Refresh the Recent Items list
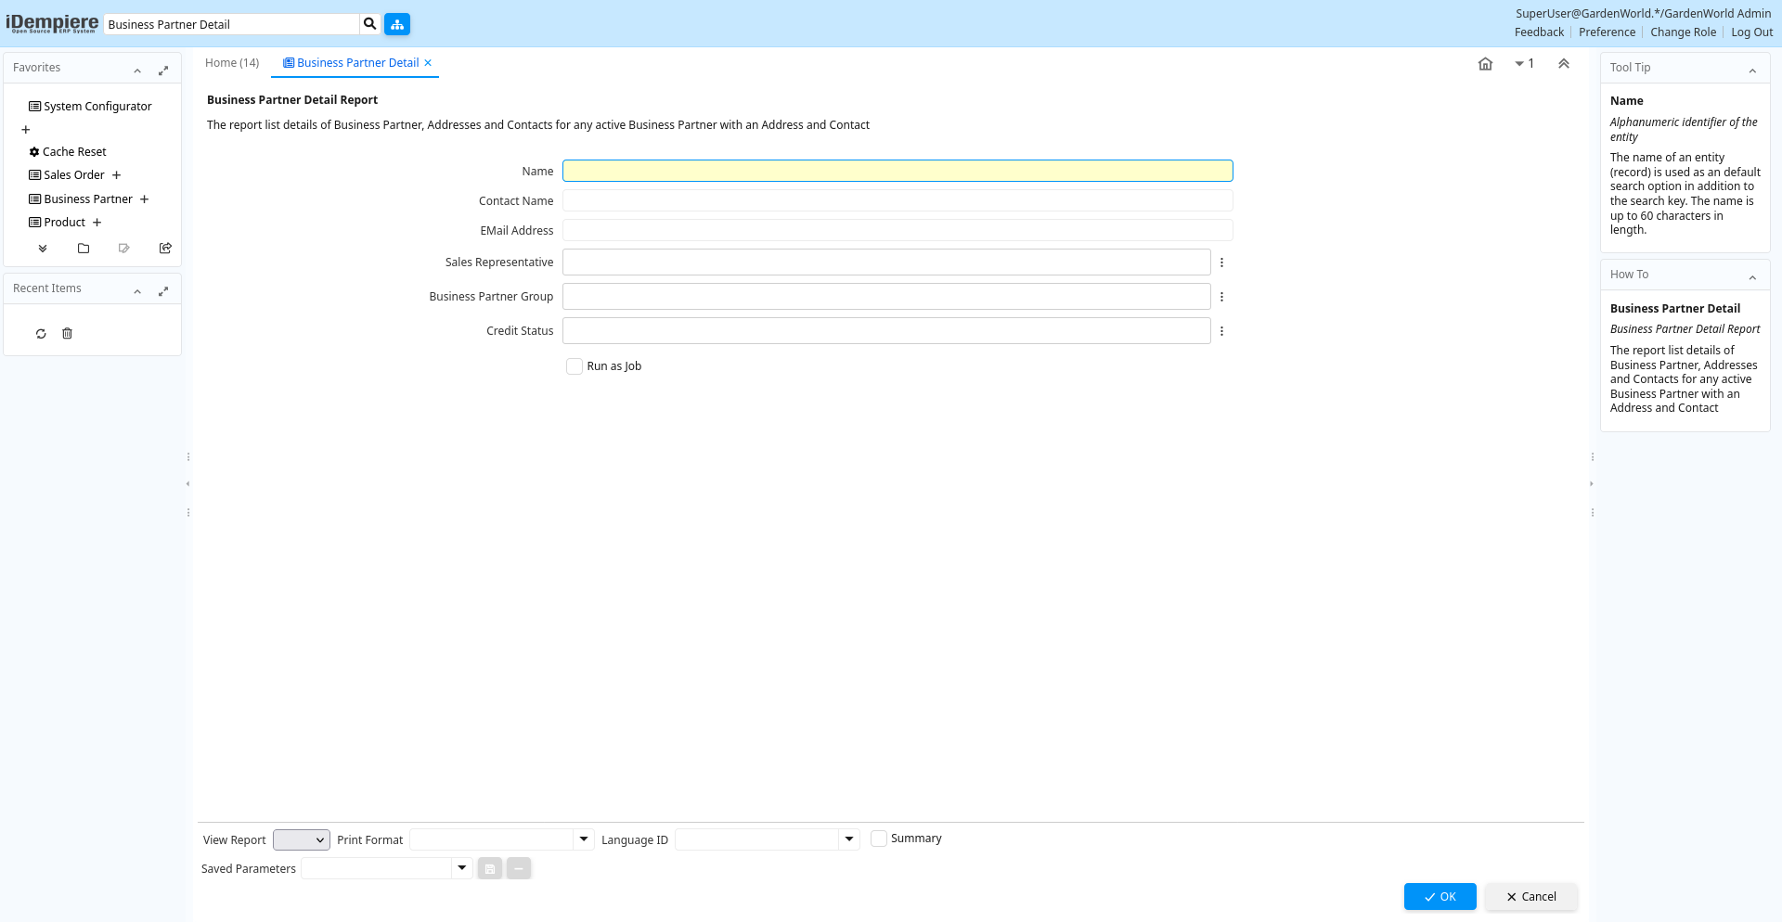The image size is (1782, 922). 41,334
